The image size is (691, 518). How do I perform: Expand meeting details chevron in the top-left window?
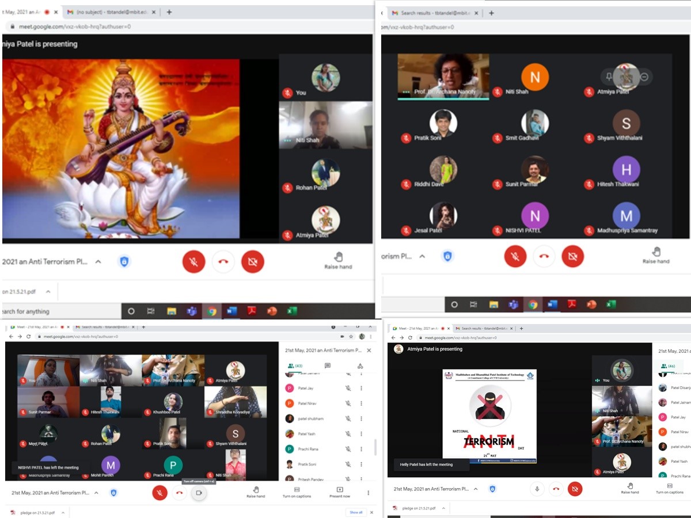pyautogui.click(x=98, y=261)
